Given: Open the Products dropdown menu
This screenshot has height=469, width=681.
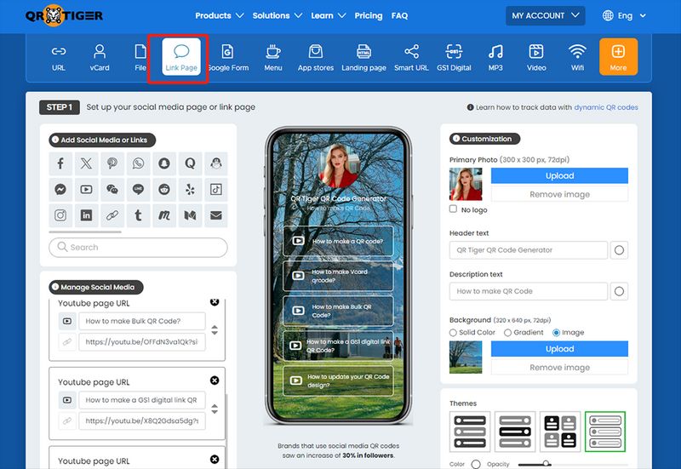Looking at the screenshot, I should [220, 15].
